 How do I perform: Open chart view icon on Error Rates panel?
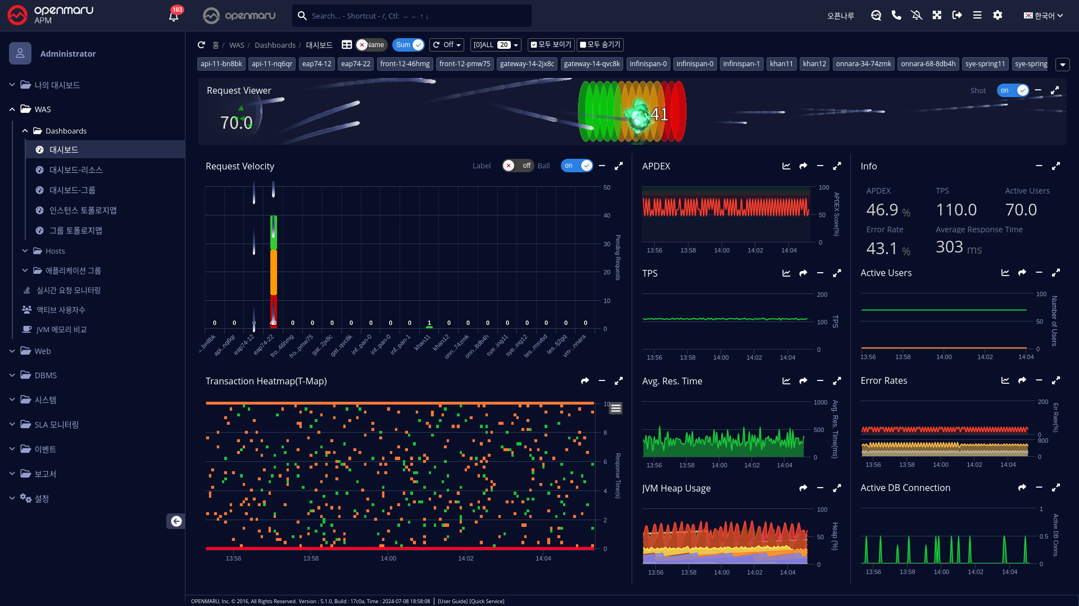click(1005, 380)
